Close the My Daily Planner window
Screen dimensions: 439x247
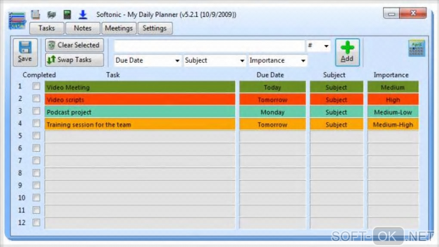pyautogui.click(x=413, y=13)
